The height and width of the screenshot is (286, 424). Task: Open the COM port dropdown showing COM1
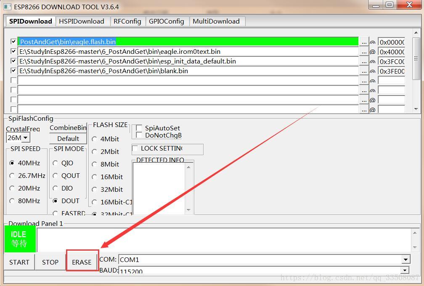[405, 260]
